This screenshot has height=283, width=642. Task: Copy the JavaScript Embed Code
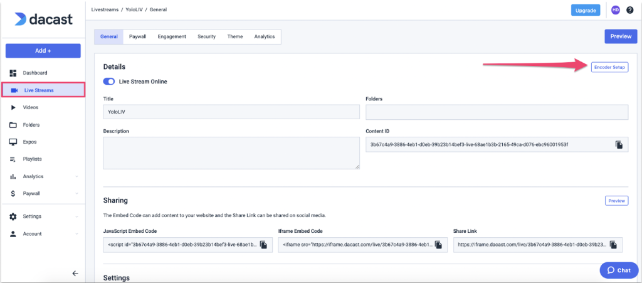coord(264,245)
